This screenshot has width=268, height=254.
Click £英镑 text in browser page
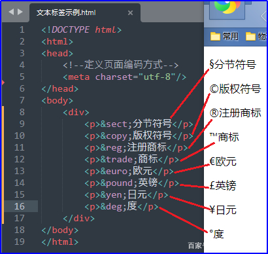point(223,186)
